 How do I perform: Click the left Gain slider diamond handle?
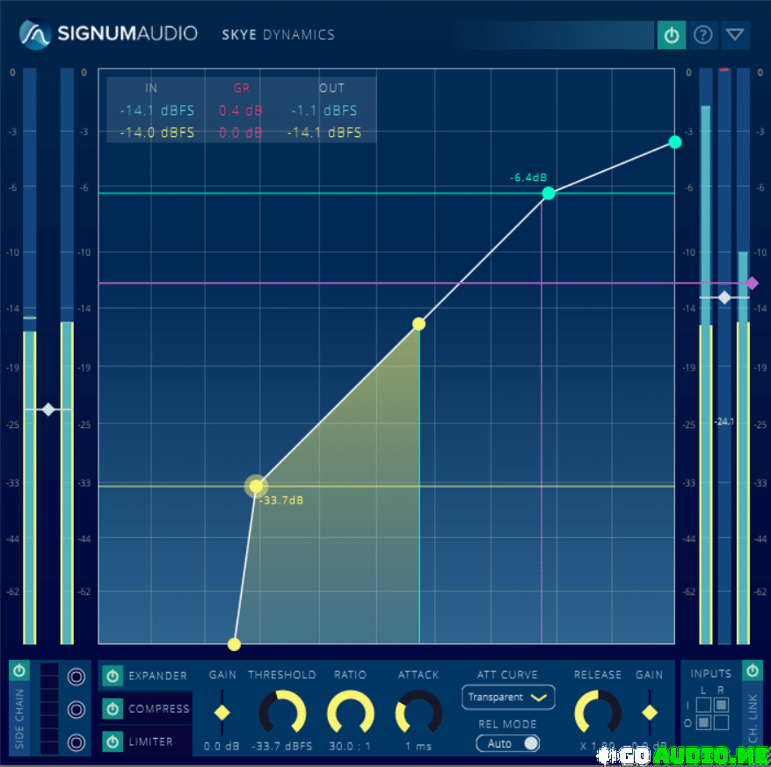(222, 713)
